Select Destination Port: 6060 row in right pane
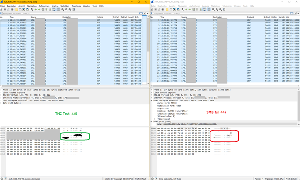Image resolution: width=300 pixels, height=180 pixels. coord(169,106)
